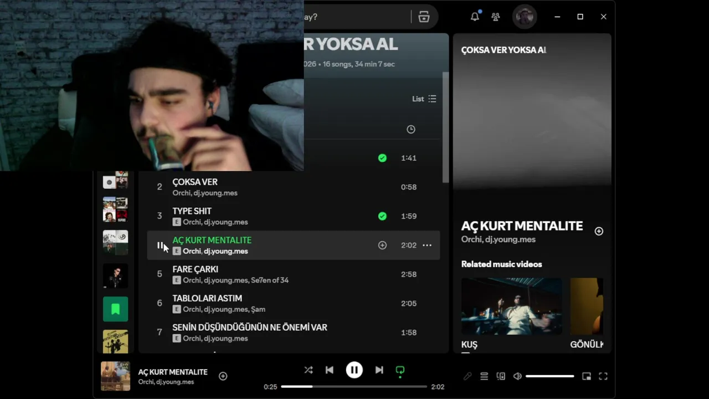Open more options for AÇ KURT MENTALITE

coord(427,245)
